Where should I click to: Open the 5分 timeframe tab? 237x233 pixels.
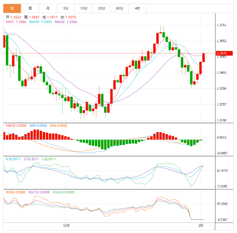click(66, 8)
